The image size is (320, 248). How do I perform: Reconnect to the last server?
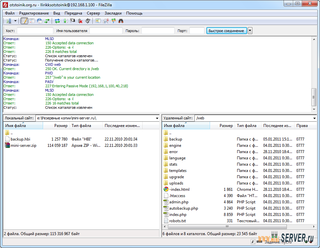click(88, 21)
